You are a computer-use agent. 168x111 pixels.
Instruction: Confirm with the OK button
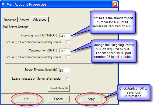coord(26,99)
